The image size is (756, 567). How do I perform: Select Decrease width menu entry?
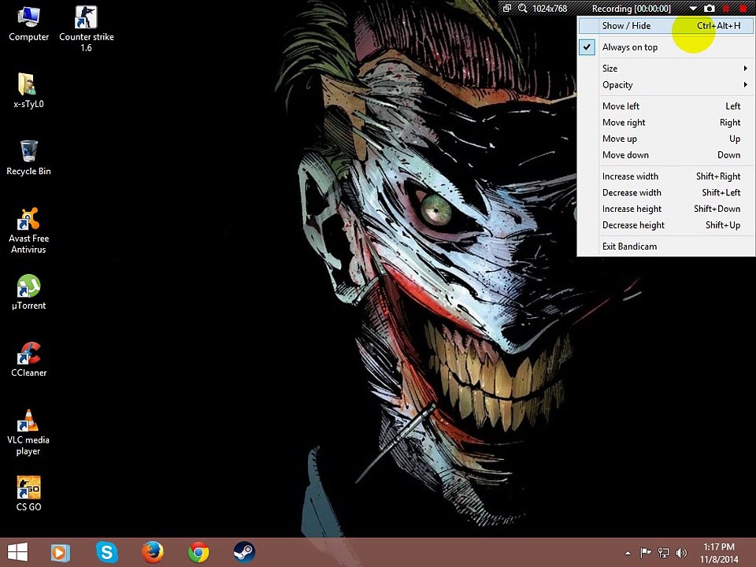(666, 192)
